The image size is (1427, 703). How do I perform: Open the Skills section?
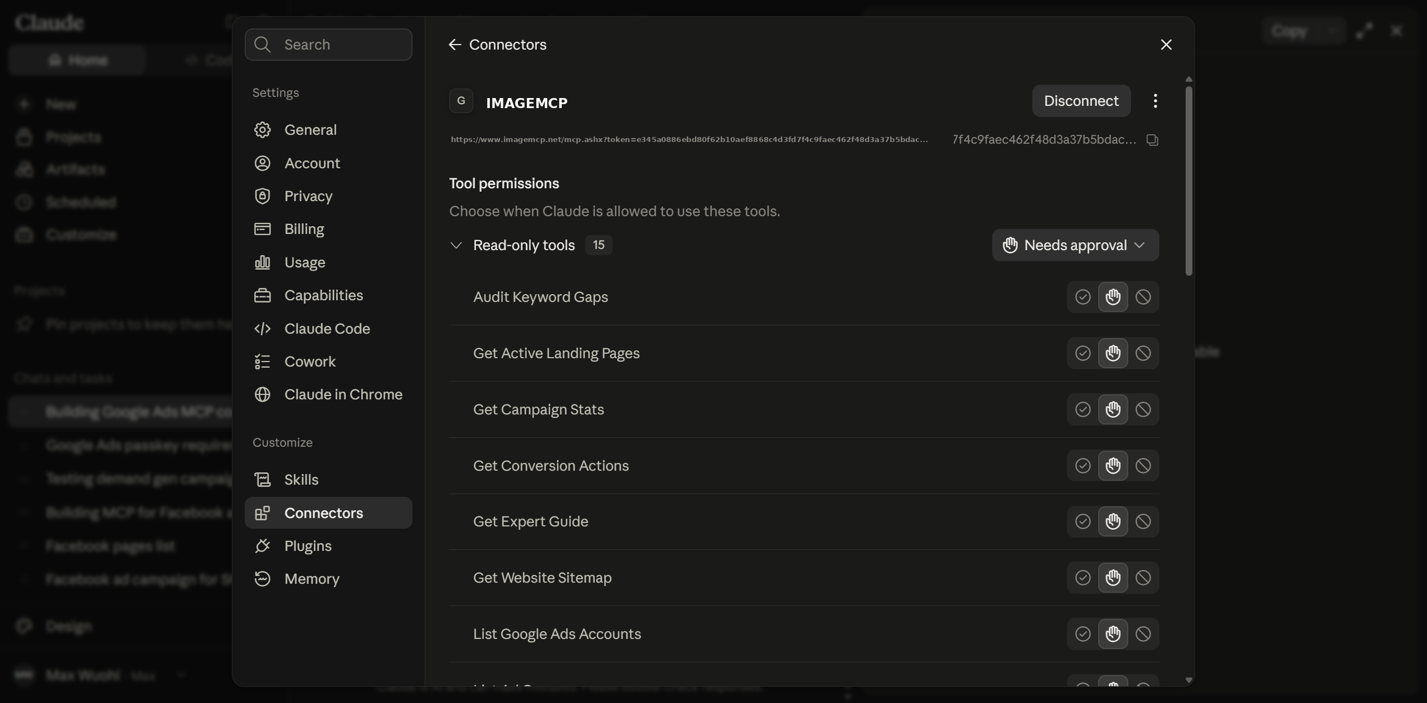pos(328,480)
